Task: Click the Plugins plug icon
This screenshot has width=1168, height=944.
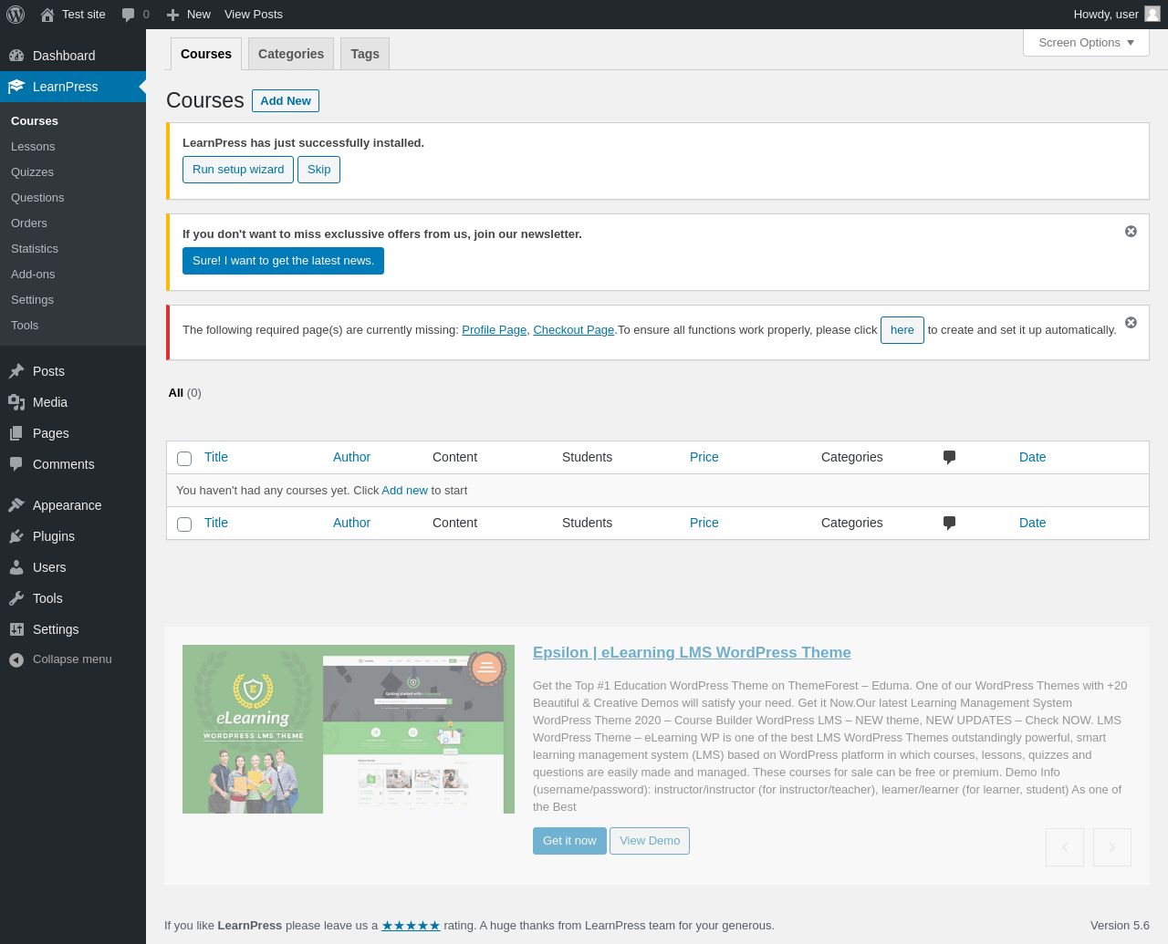Action: tap(16, 536)
